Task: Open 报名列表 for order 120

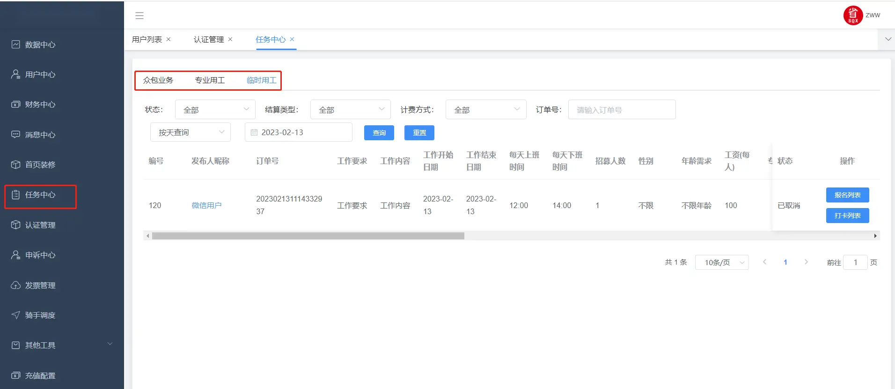Action: [847, 195]
